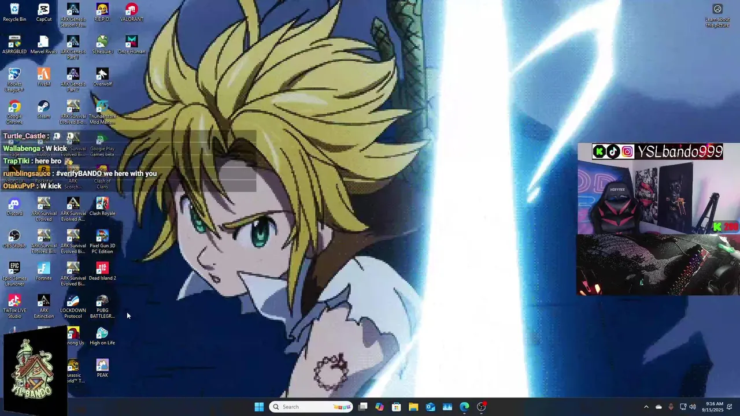Image resolution: width=740 pixels, height=416 pixels.
Task: Open the PEAK game shortcut
Action: (102, 369)
